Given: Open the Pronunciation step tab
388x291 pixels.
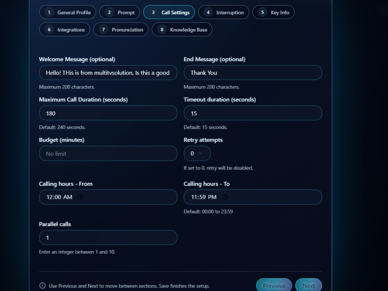Looking at the screenshot, I should tap(121, 29).
